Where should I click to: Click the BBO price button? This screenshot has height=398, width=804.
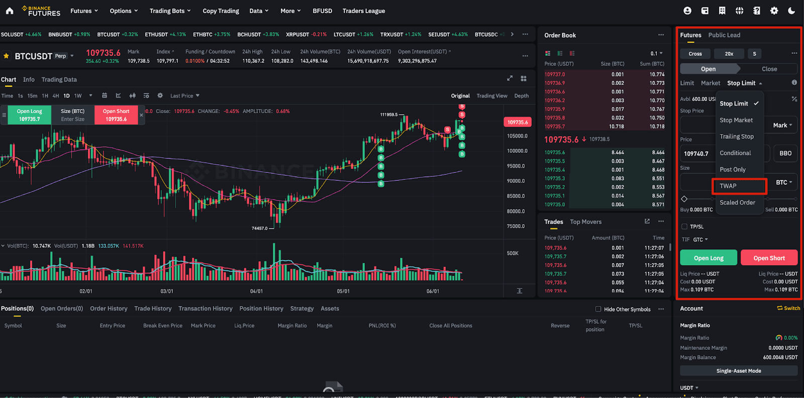coord(785,153)
